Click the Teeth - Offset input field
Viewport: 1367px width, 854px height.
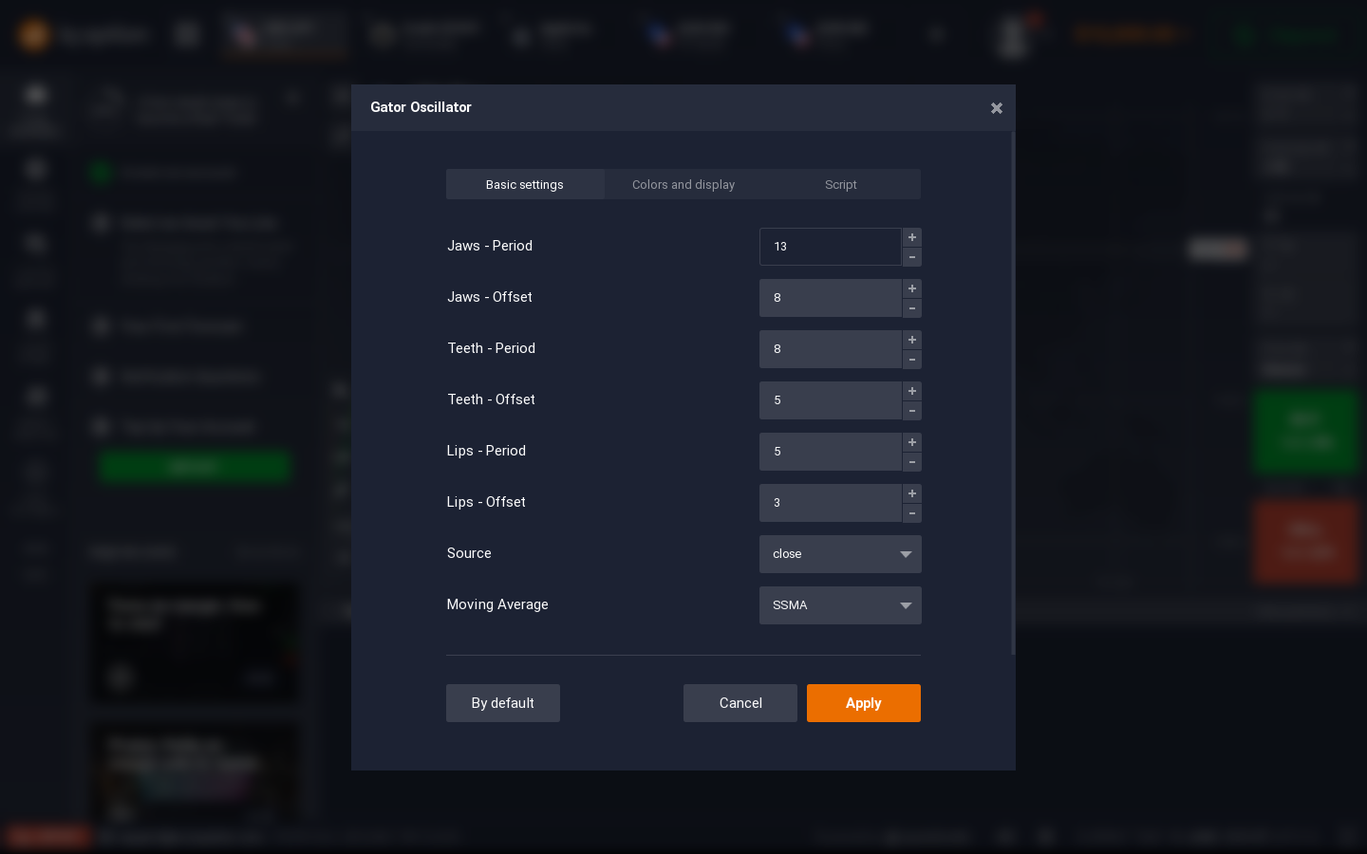pos(830,400)
